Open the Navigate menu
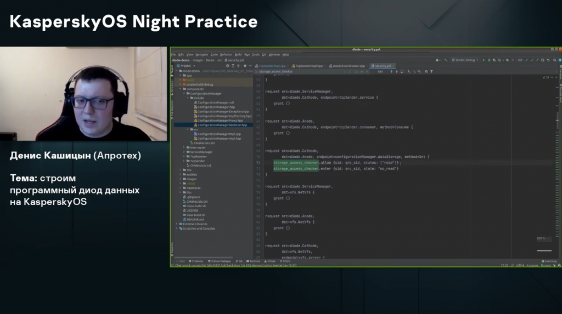The width and height of the screenshot is (562, 314). pyautogui.click(x=202, y=55)
